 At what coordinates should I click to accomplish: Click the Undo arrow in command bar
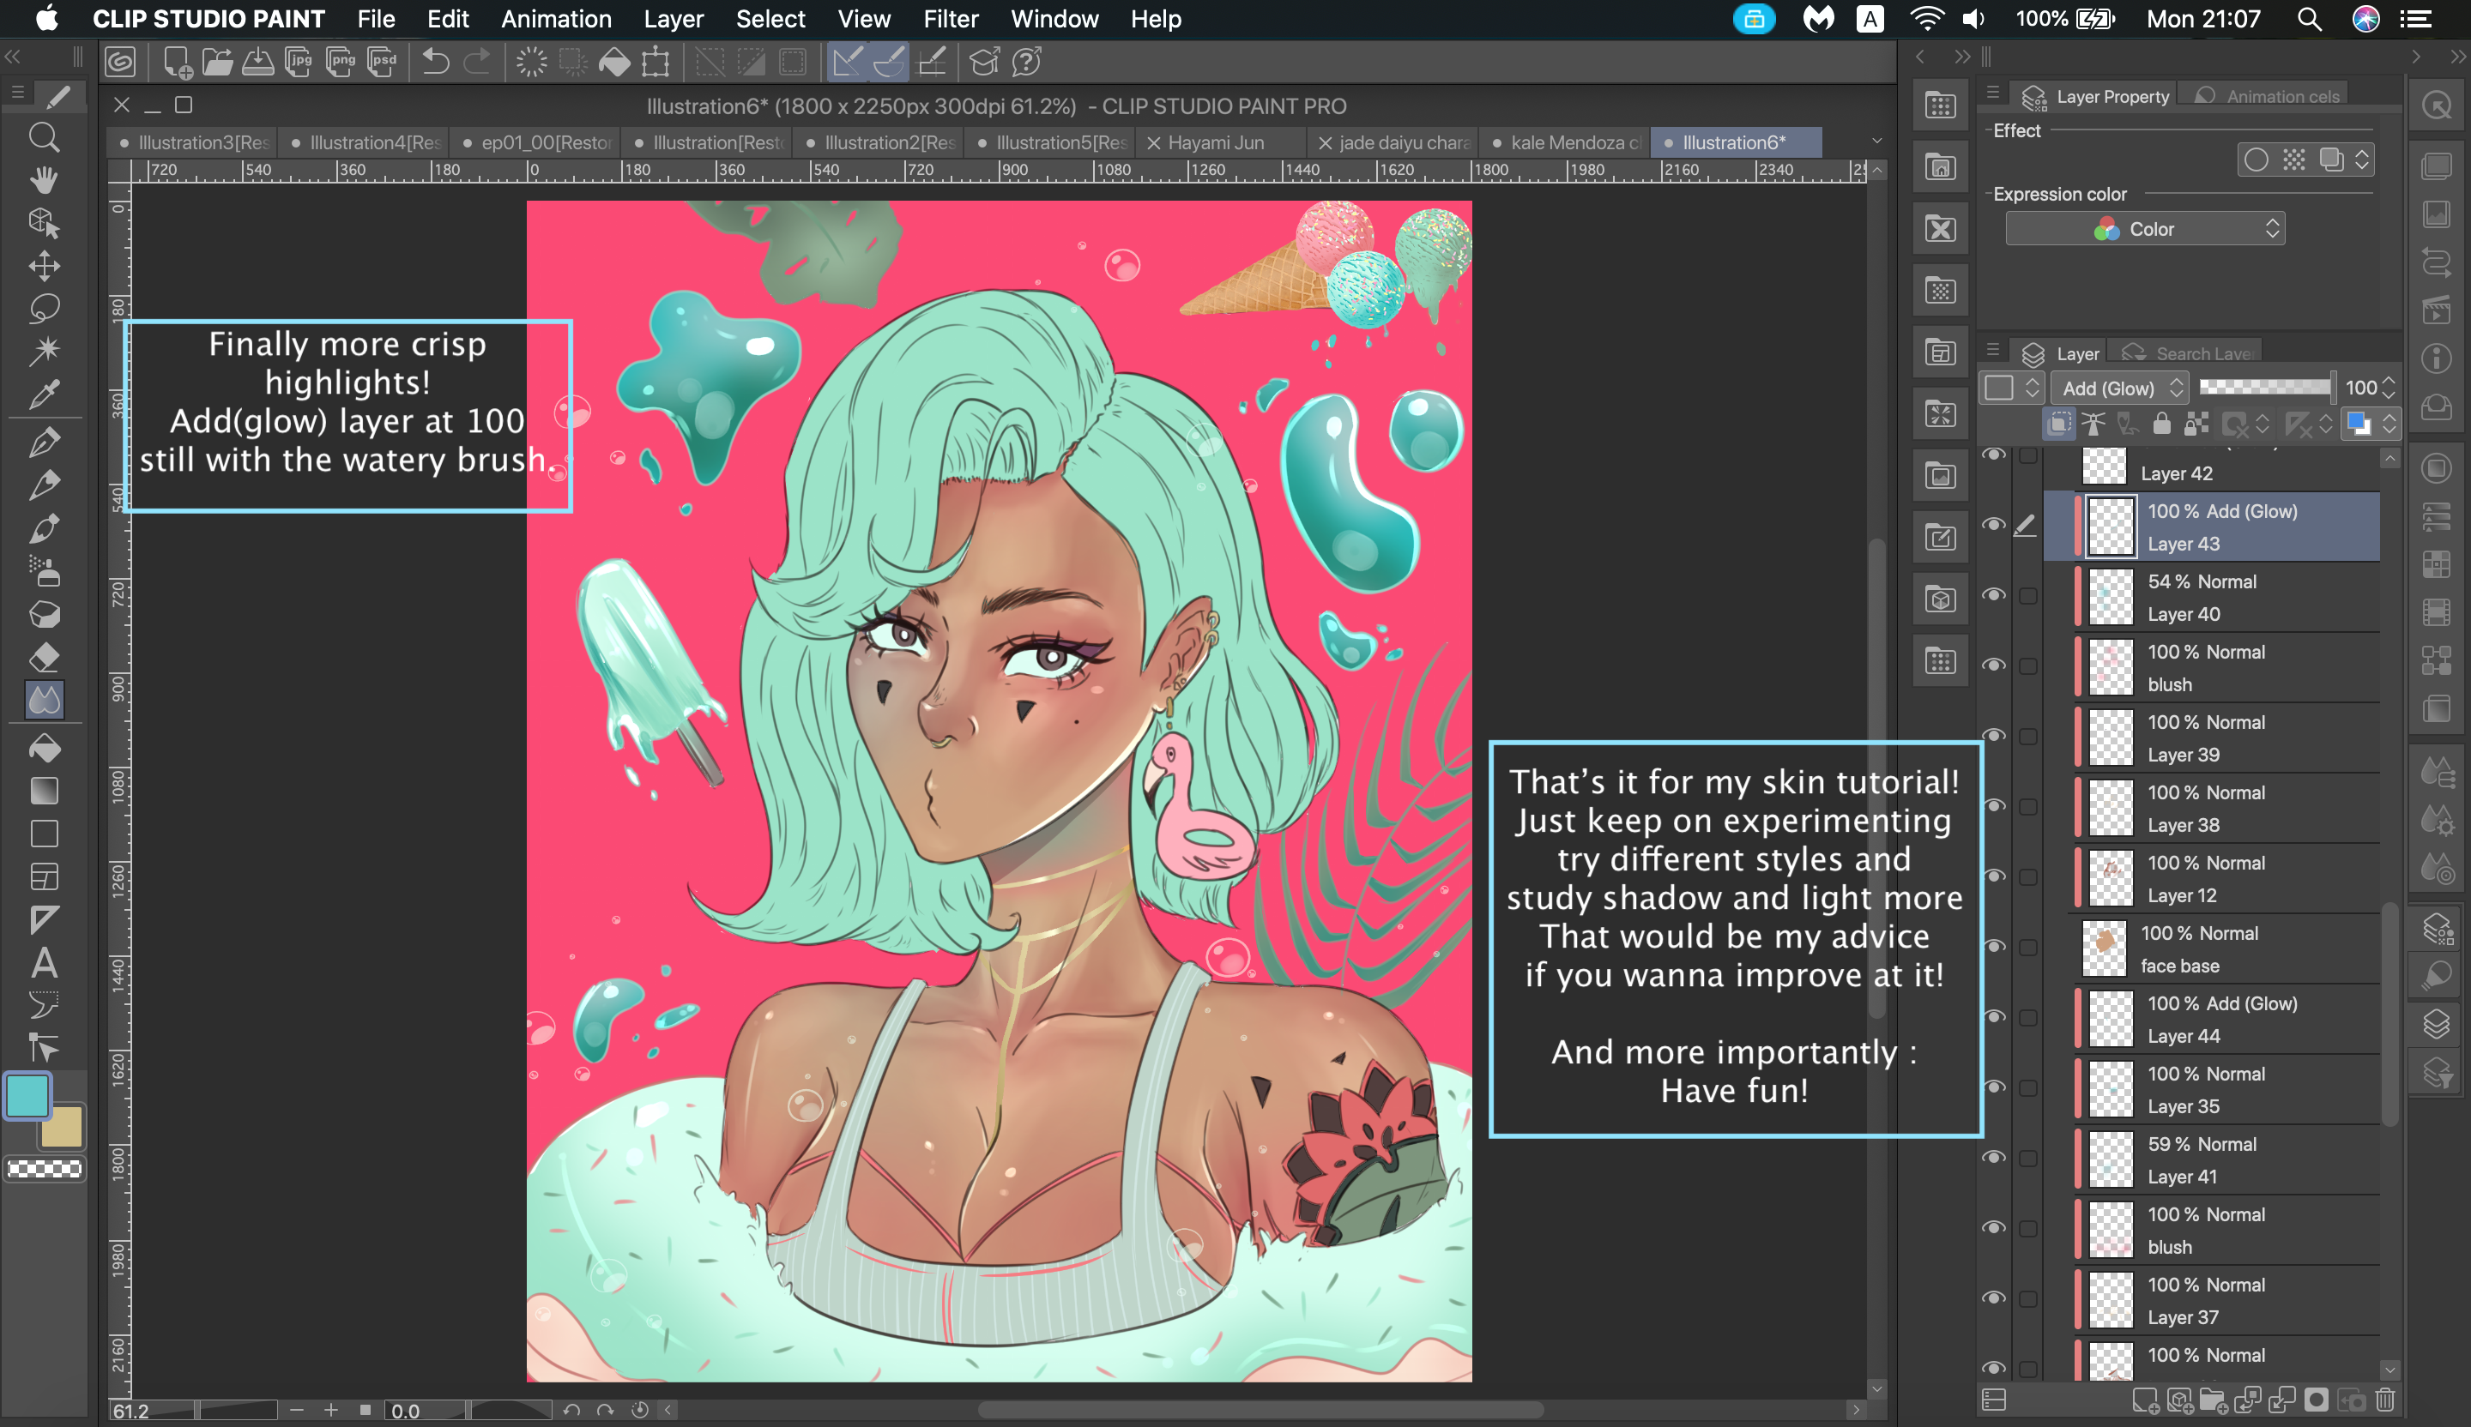[x=434, y=63]
